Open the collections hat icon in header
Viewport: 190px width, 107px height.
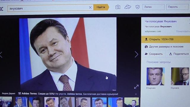[128, 7]
